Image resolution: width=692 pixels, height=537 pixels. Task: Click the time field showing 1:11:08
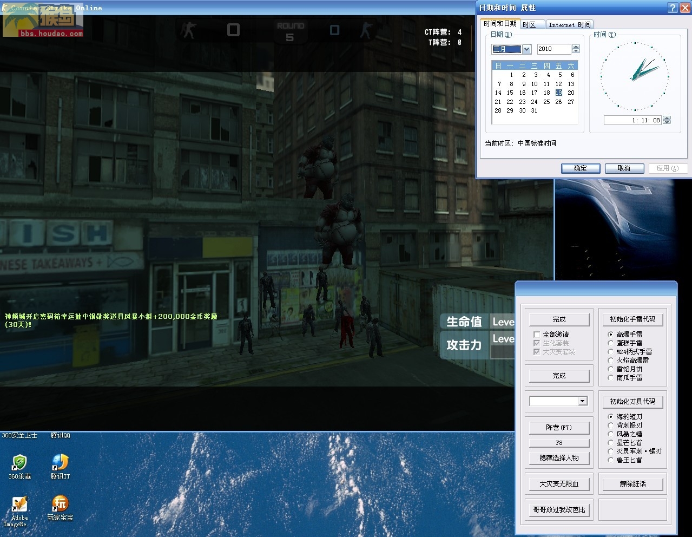tap(632, 120)
